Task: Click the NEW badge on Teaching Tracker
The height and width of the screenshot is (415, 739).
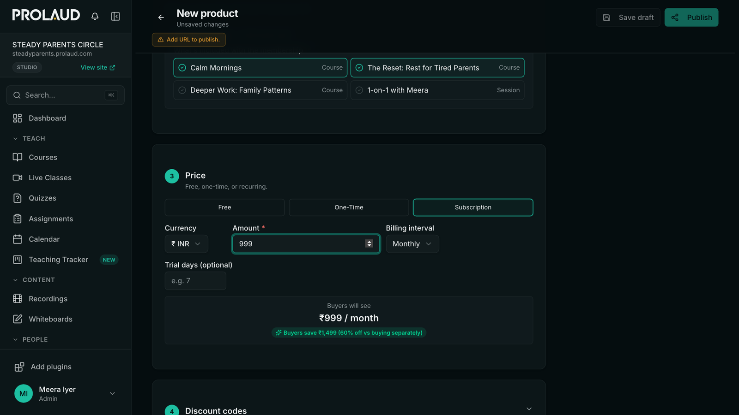Action: click(109, 260)
